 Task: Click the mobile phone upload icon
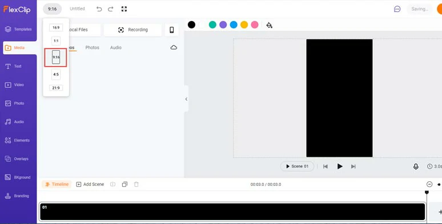(x=172, y=30)
